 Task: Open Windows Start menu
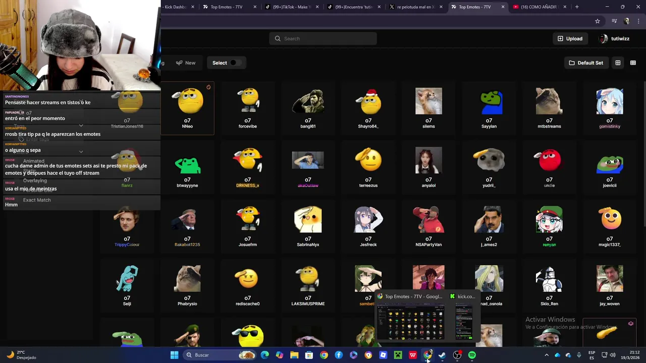coord(174,355)
